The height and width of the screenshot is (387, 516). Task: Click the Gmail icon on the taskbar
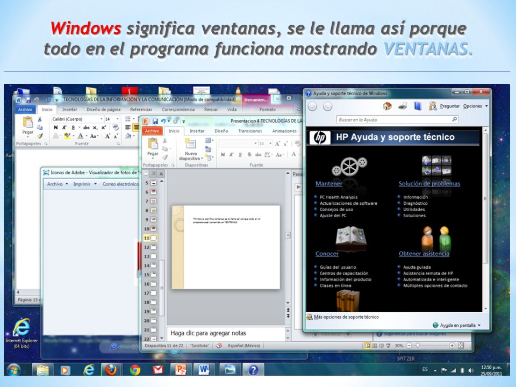tap(158, 370)
